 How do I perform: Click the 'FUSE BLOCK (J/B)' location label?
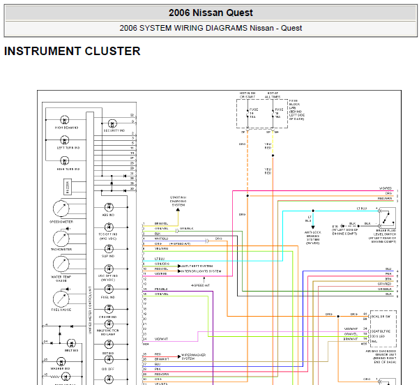coord(296,110)
